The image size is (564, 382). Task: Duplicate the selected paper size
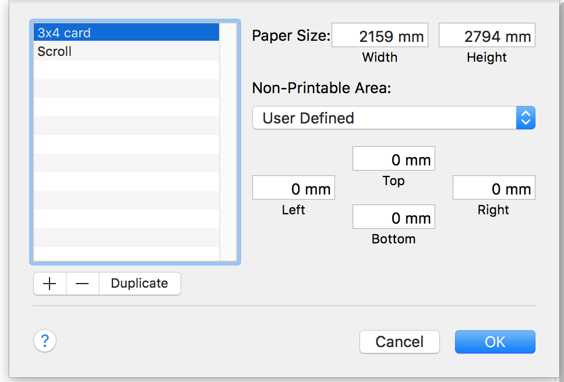(x=139, y=284)
